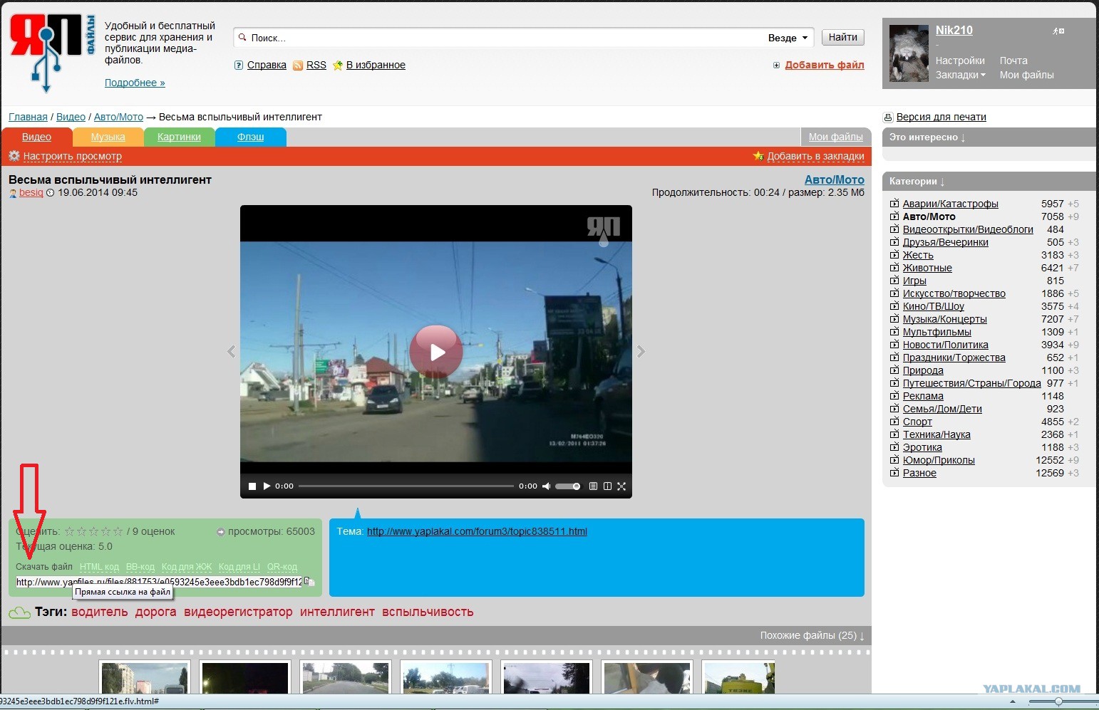Adjust the player volume slider

[568, 486]
